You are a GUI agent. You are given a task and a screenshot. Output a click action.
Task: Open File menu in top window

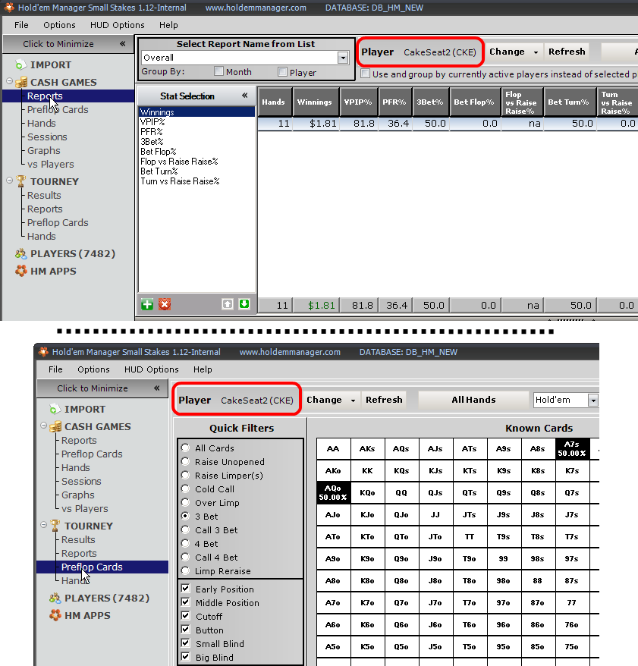[21, 25]
